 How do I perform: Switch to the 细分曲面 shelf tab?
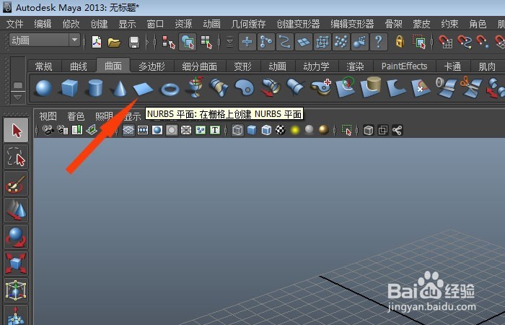coord(199,66)
